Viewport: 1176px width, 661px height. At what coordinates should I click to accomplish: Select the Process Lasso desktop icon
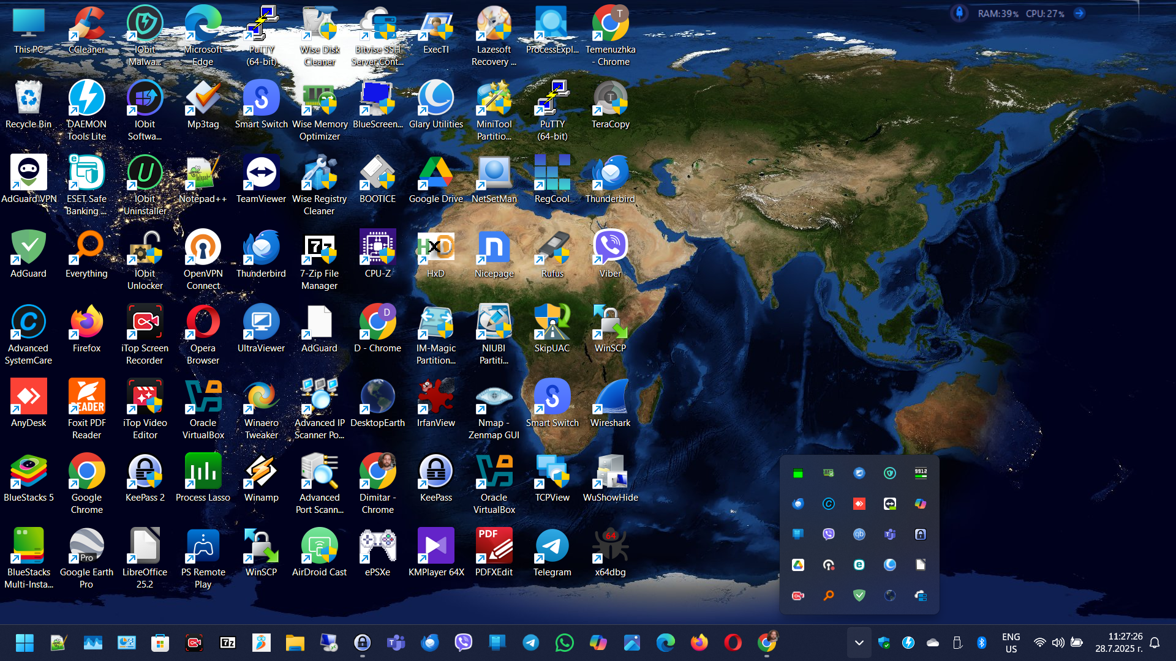click(x=203, y=479)
